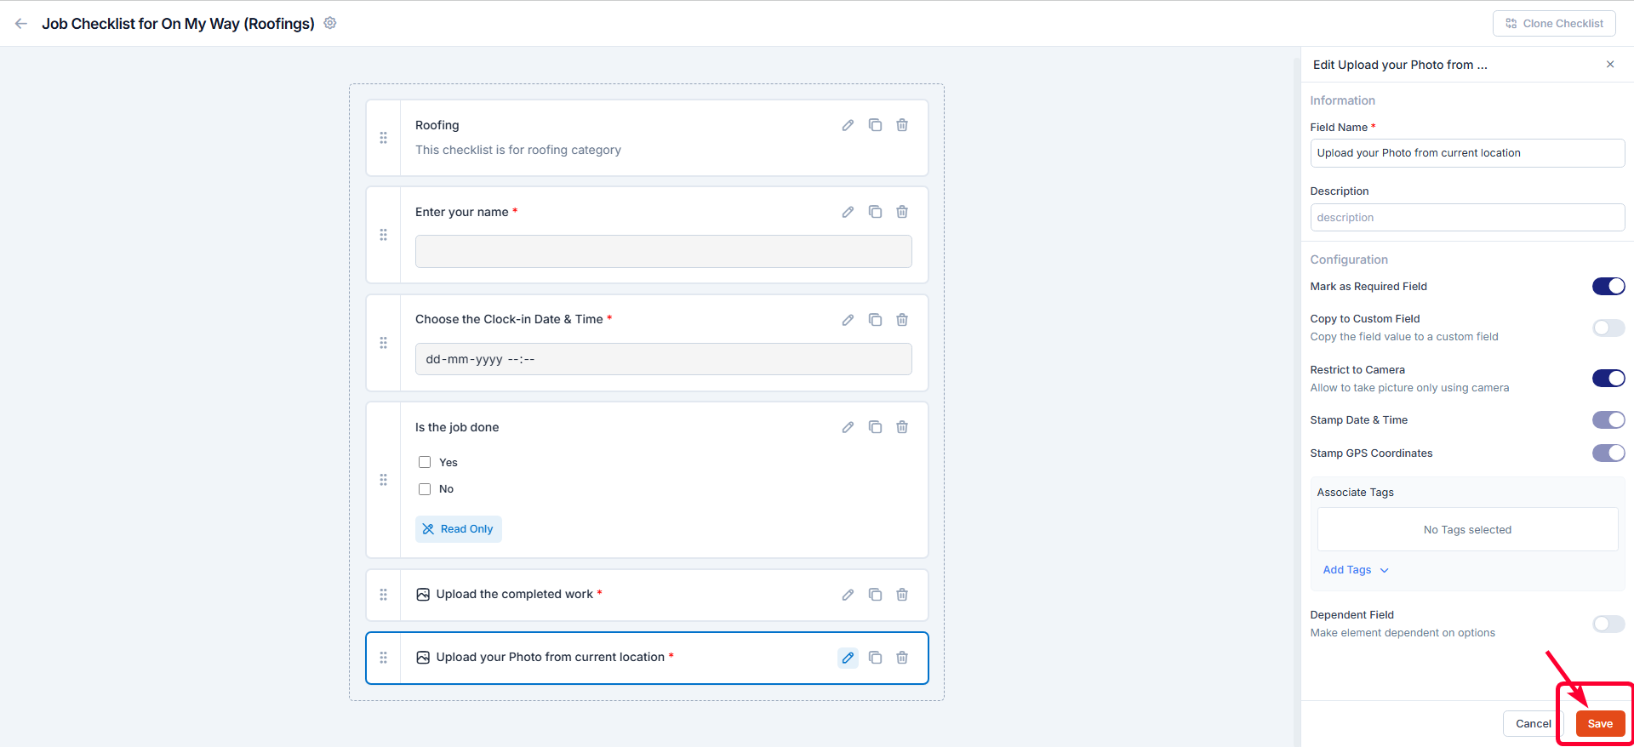Open checklist settings gear icon
Viewport: 1634px width, 747px height.
(x=330, y=23)
